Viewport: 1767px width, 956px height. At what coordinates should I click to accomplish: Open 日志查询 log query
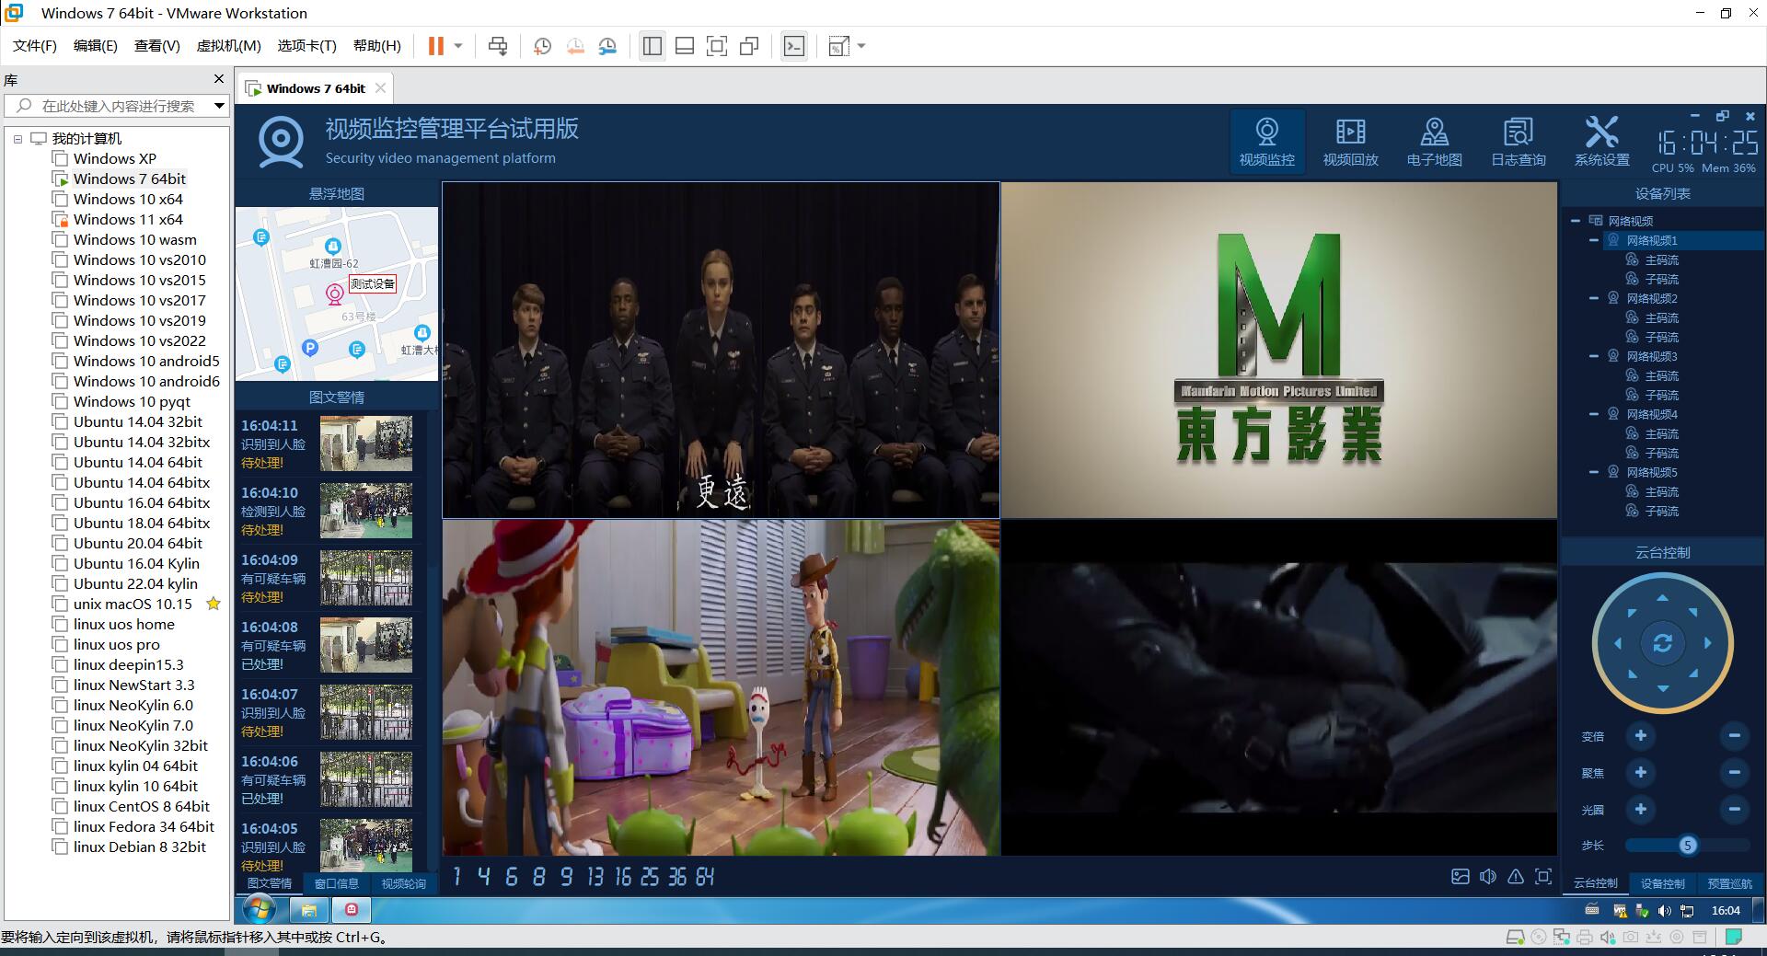pos(1518,142)
